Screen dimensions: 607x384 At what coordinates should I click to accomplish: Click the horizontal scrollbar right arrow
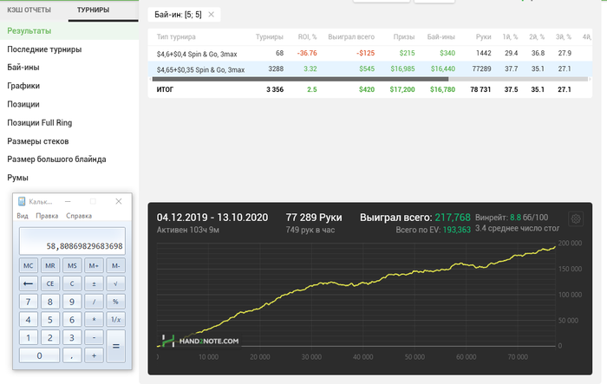590,79
